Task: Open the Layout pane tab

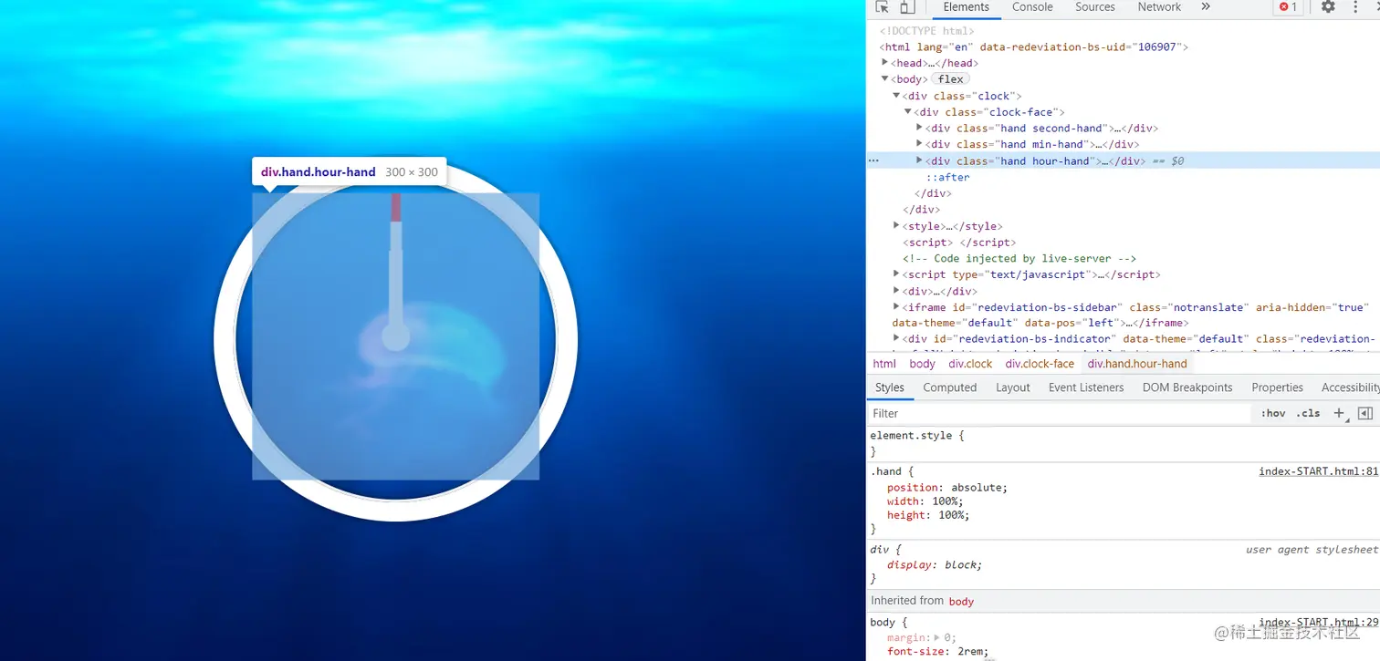Action: point(1013,387)
